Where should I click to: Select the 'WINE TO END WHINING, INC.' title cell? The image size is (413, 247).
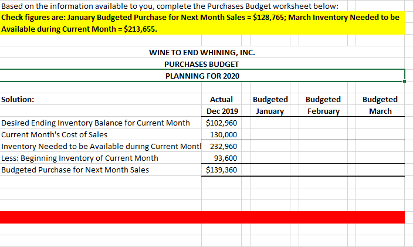[x=202, y=52]
